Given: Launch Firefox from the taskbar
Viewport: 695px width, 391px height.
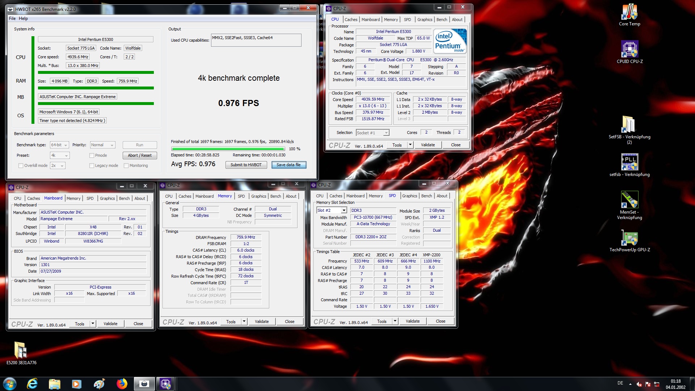Looking at the screenshot, I should coord(122,384).
